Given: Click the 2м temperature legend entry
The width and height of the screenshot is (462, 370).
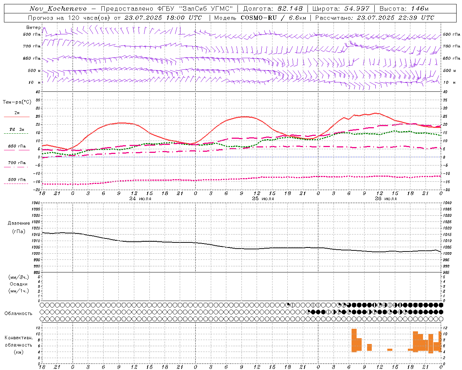Looking at the screenshot, I should [x=17, y=113].
